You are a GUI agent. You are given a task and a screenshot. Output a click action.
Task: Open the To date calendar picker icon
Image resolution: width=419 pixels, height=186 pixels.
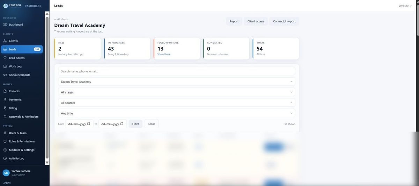point(122,124)
